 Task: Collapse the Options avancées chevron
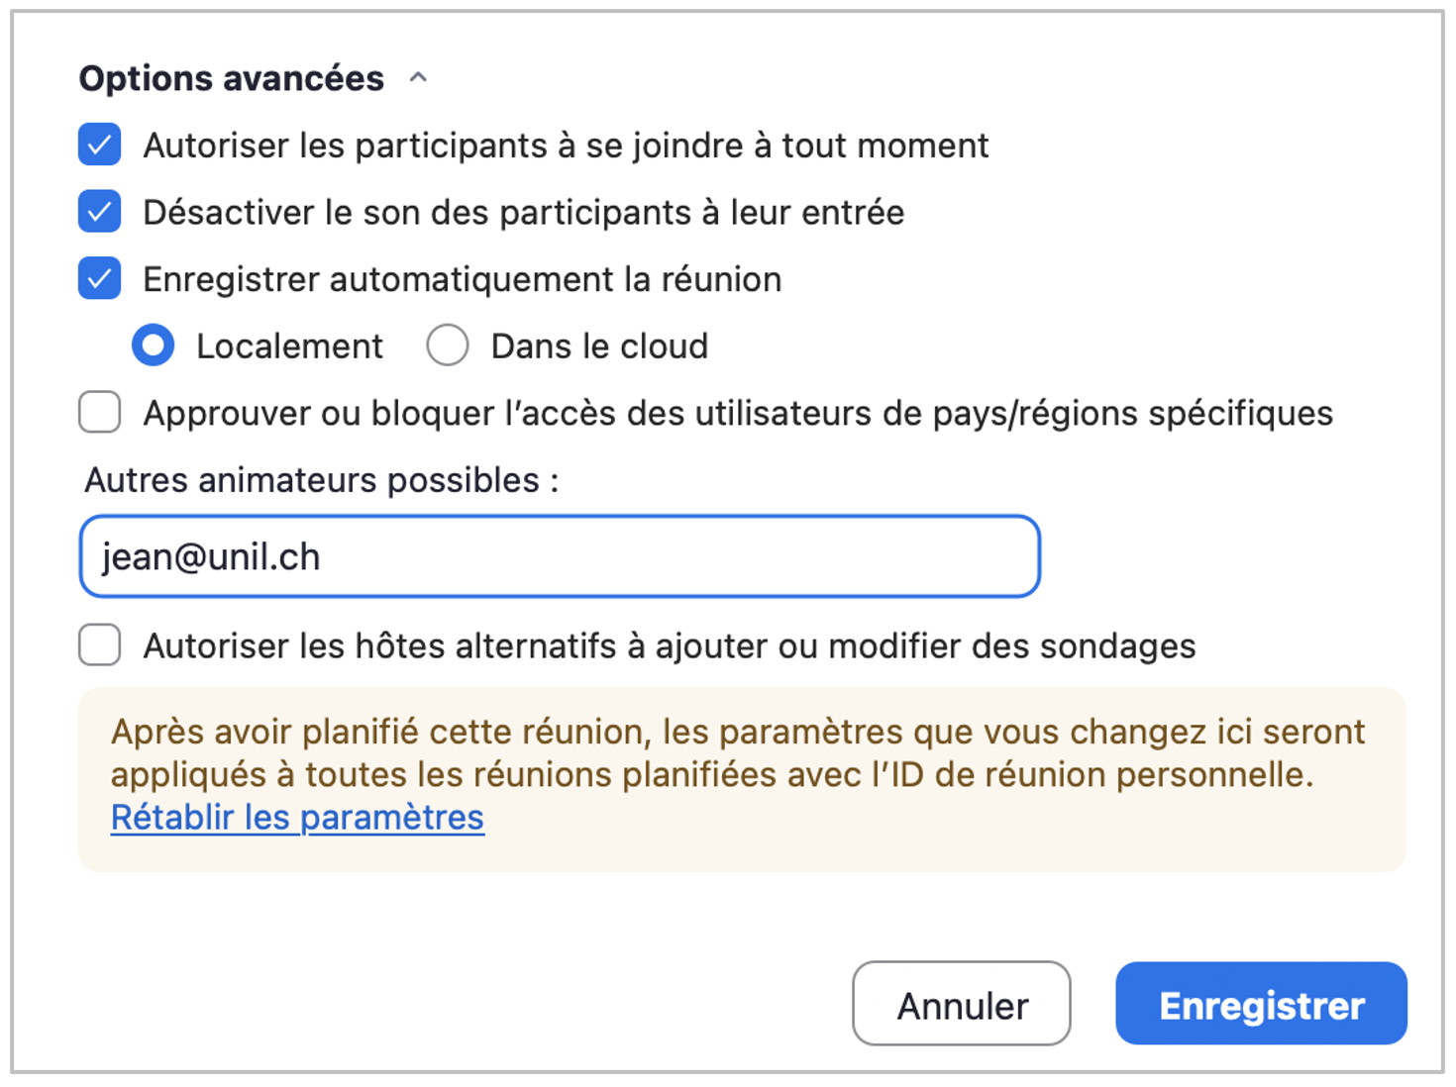point(418,78)
